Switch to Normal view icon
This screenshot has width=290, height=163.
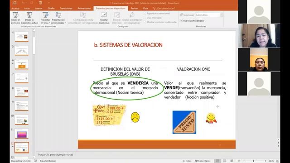pyautogui.click(x=217, y=161)
